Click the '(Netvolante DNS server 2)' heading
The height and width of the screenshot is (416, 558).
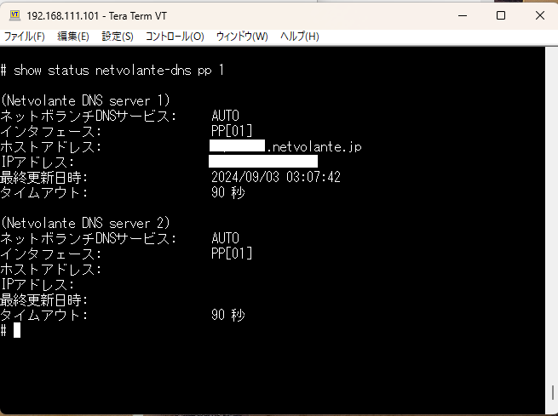tap(85, 223)
